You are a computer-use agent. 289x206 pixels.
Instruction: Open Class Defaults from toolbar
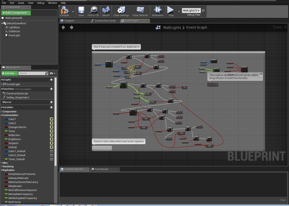coord(140,11)
